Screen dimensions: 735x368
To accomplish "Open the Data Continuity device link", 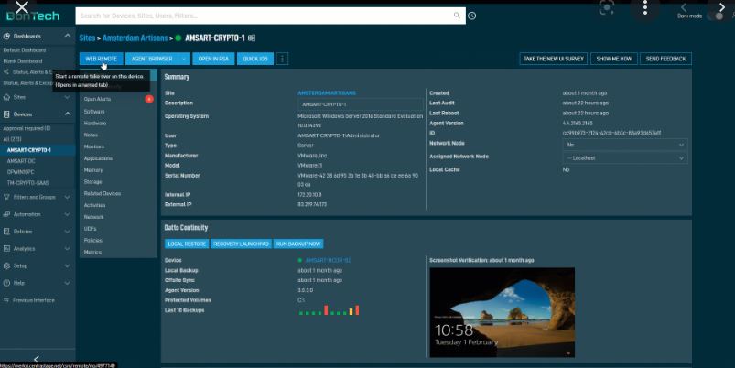I will click(328, 260).
